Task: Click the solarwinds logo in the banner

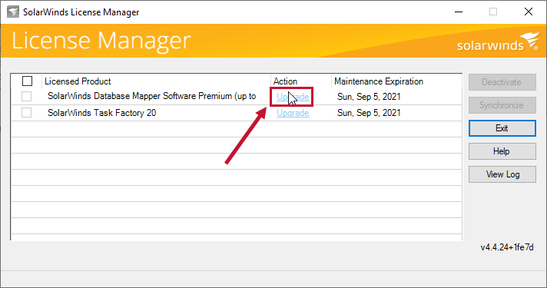Action: [498, 42]
